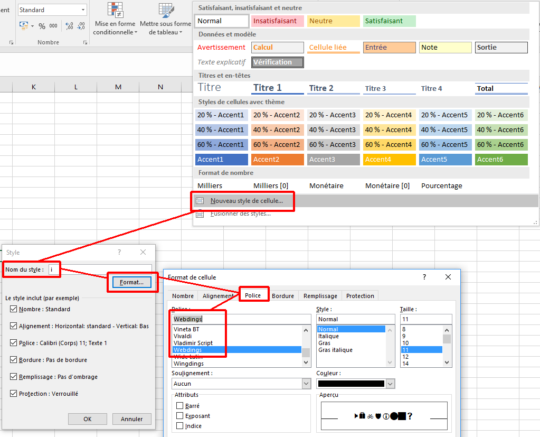Apply the Satisfaisant cell style
This screenshot has height=437, width=540.
tap(390, 21)
